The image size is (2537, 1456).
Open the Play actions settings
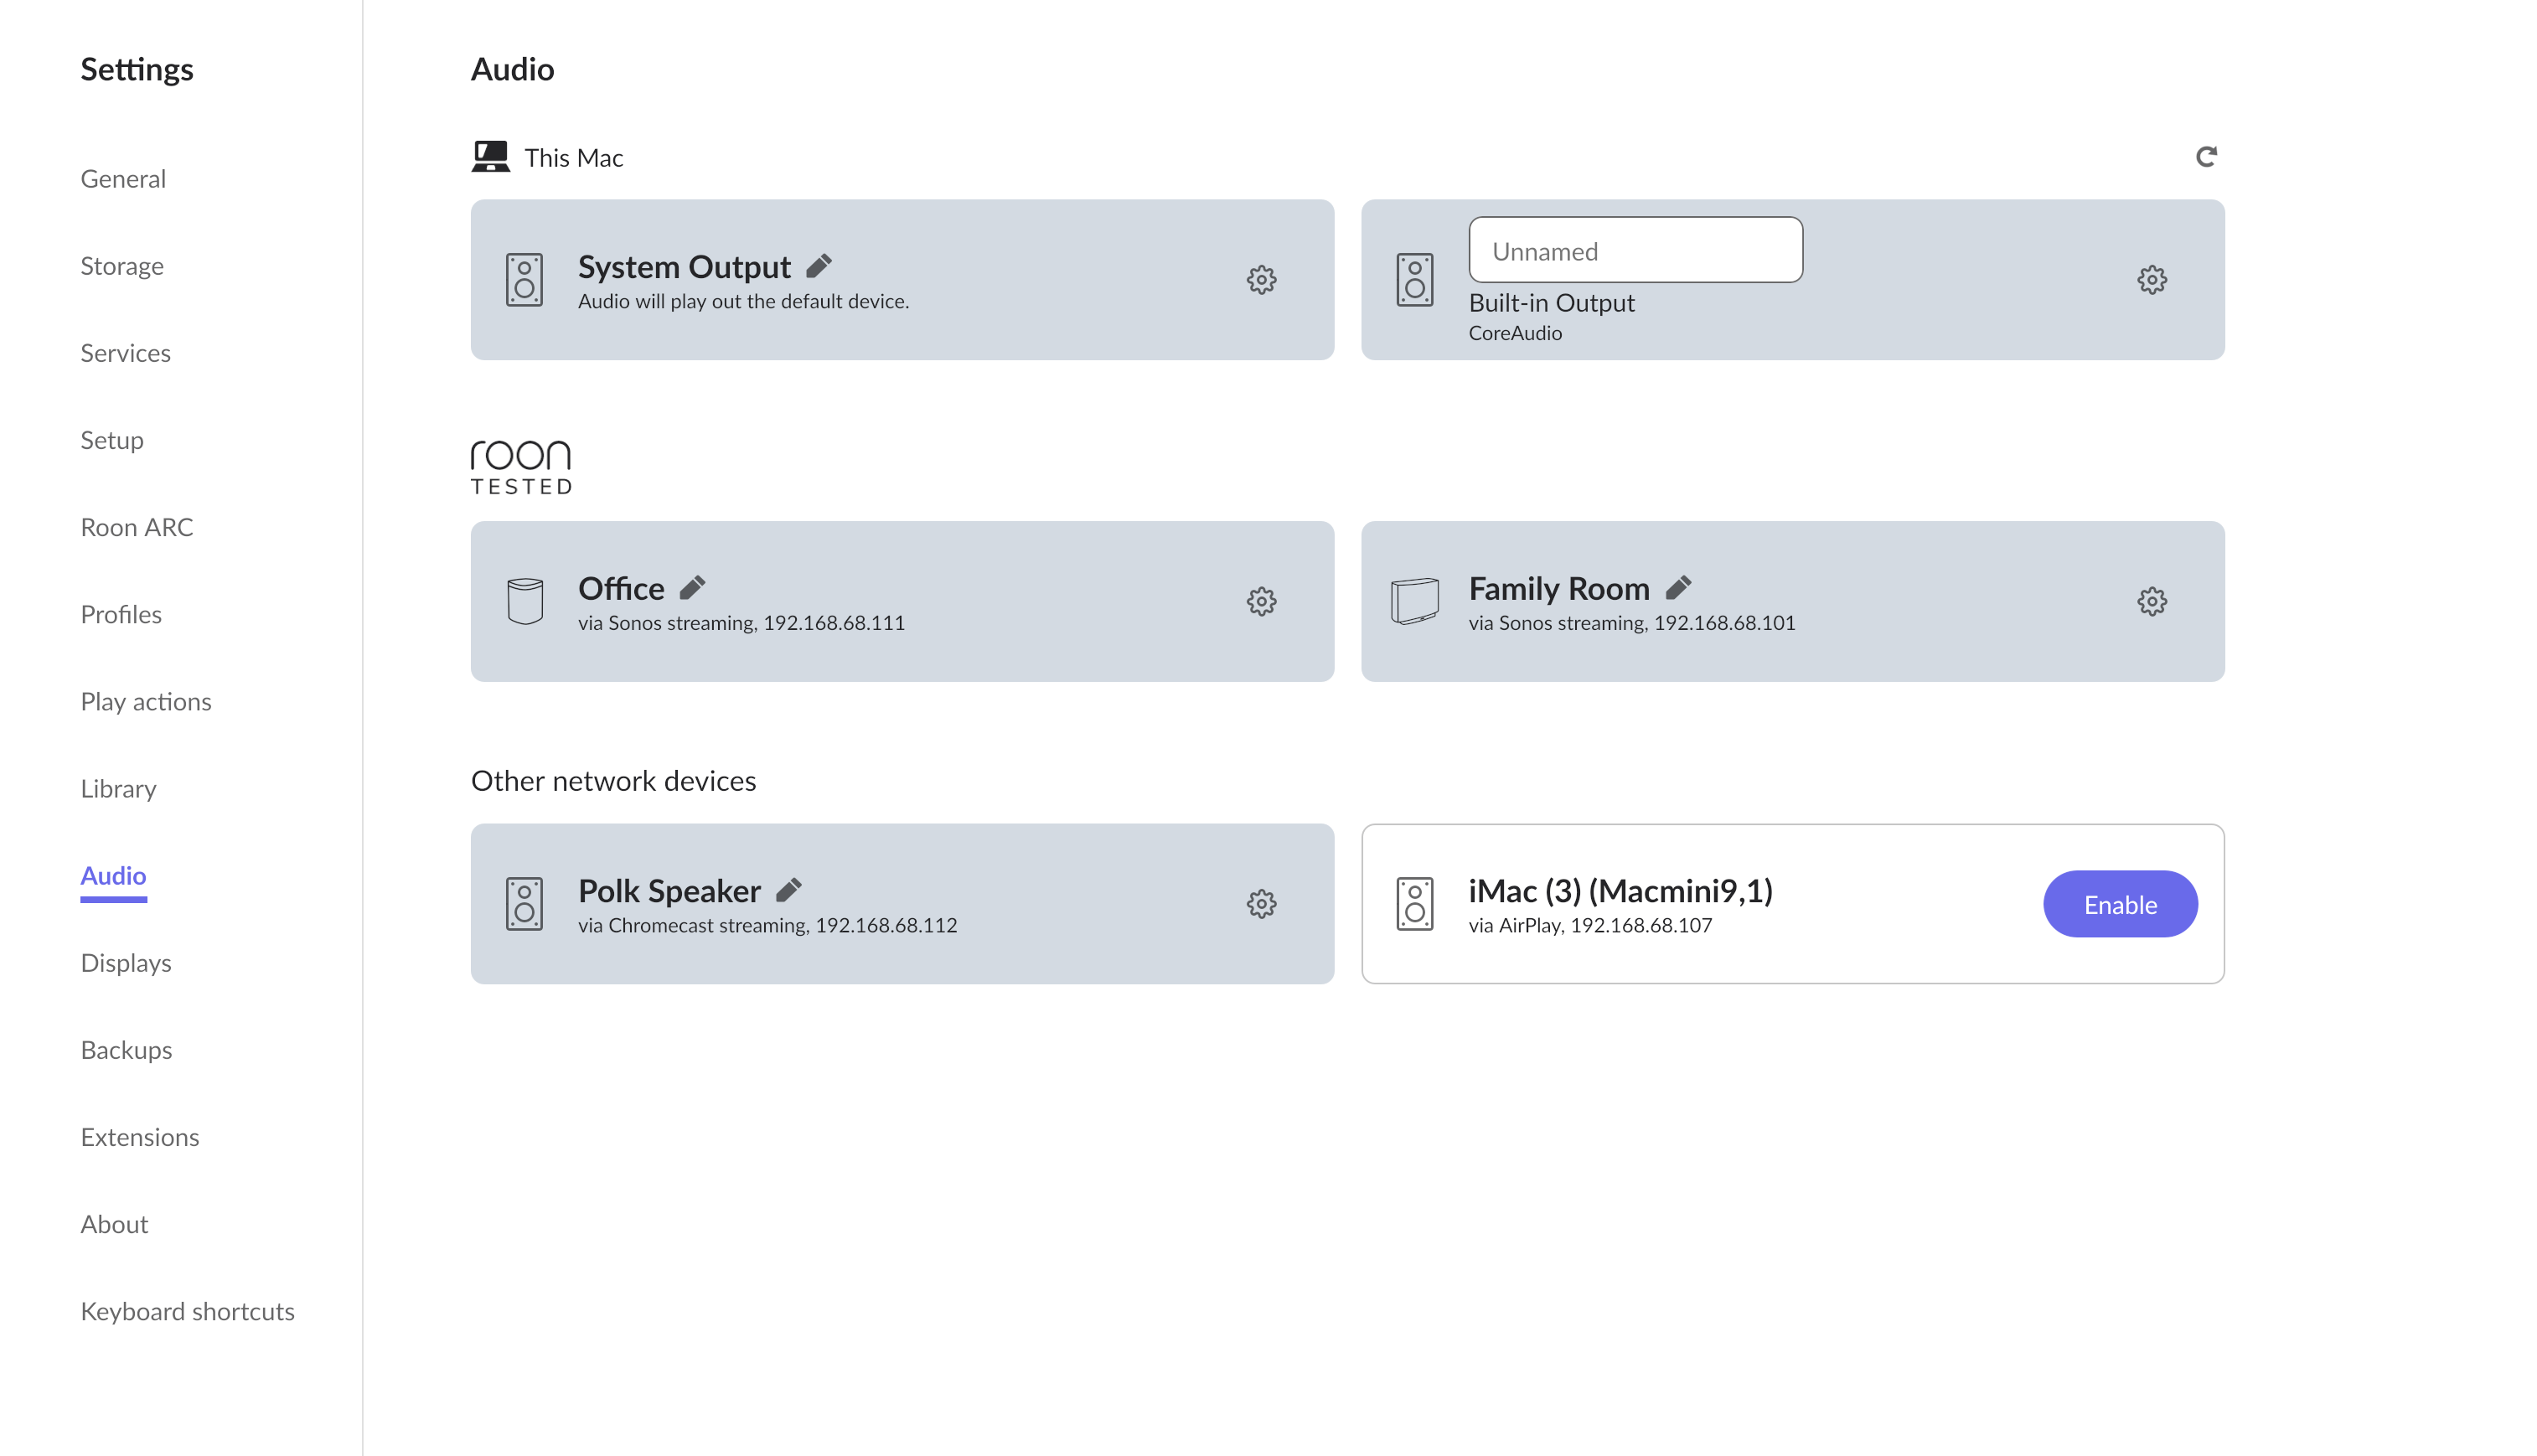coord(146,702)
